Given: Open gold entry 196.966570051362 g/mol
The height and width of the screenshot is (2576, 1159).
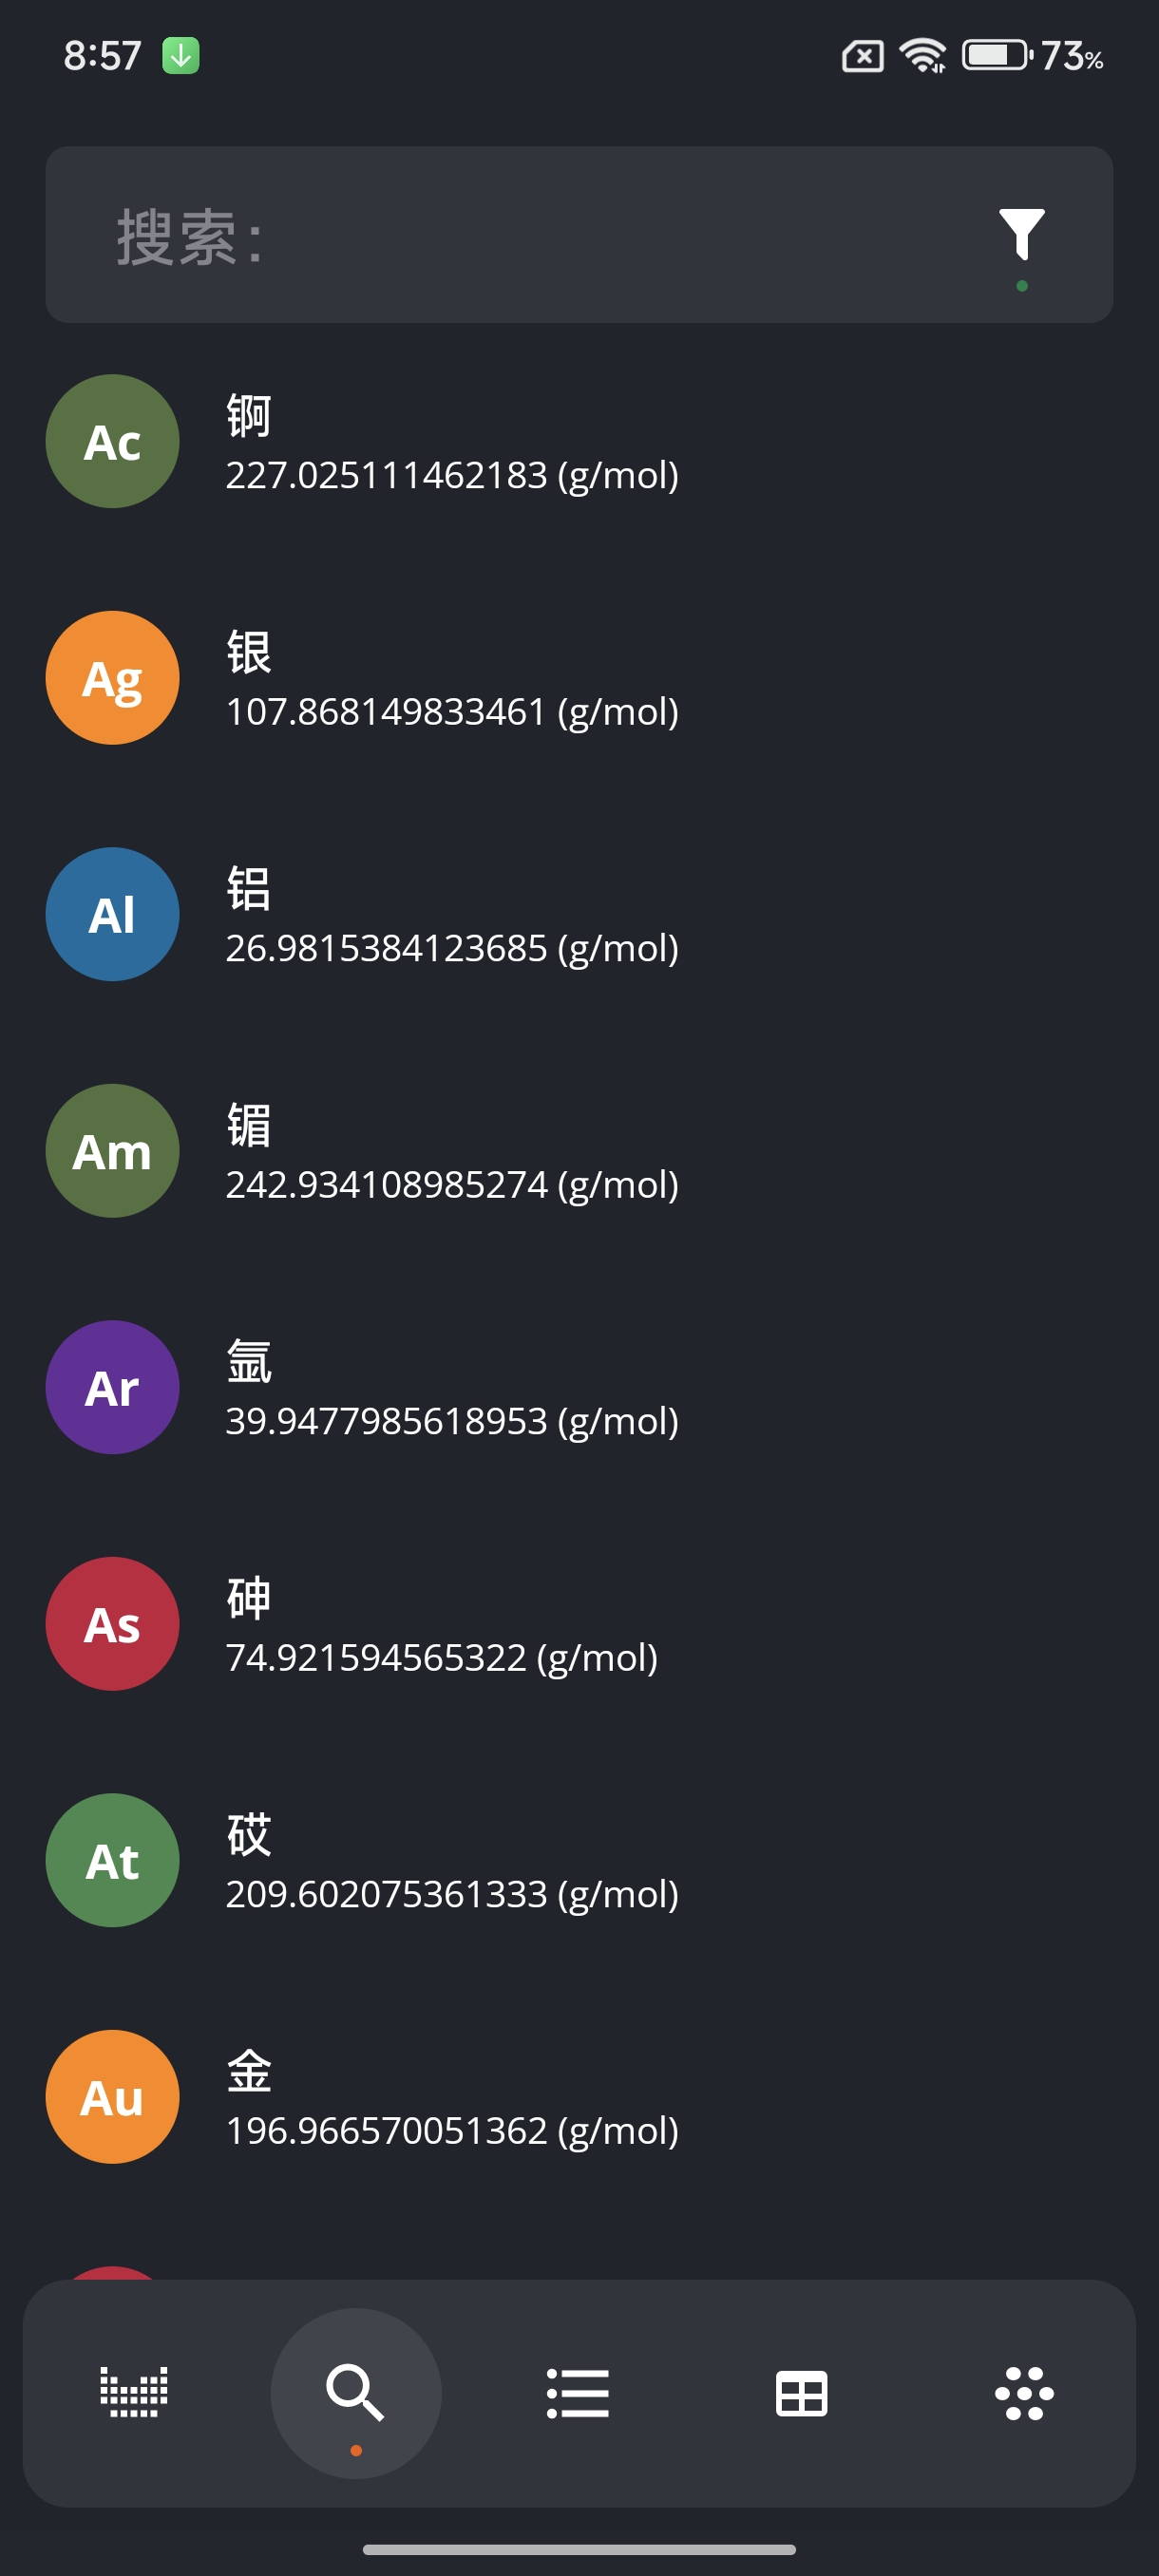Looking at the screenshot, I should click(452, 2130).
